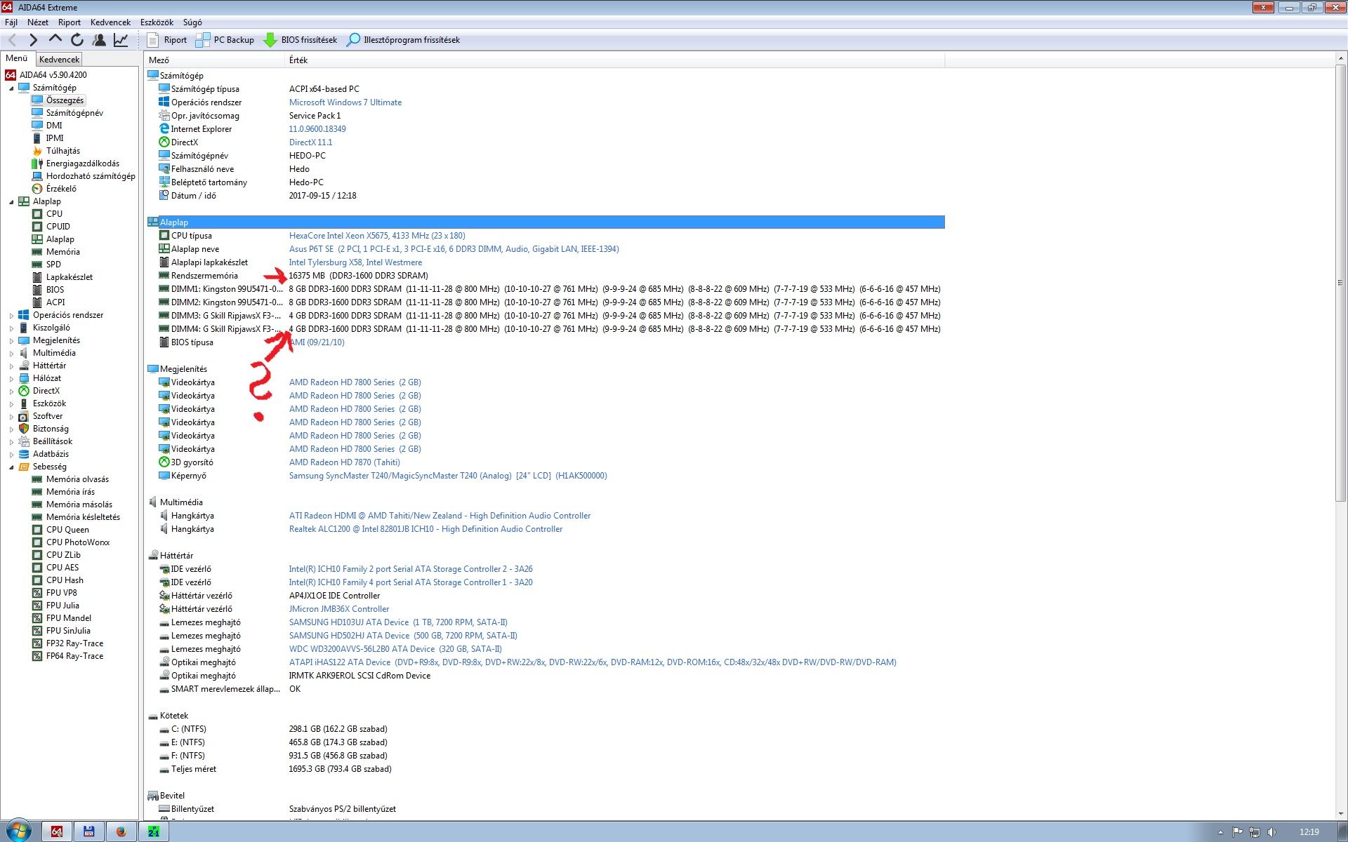Viewport: 1348px width, 842px height.
Task: Click the Mező column header
Action: (x=215, y=60)
